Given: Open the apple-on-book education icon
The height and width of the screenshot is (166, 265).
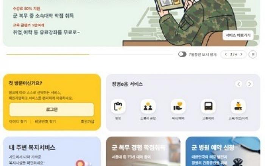Looking at the screenshot, I should (238, 106).
